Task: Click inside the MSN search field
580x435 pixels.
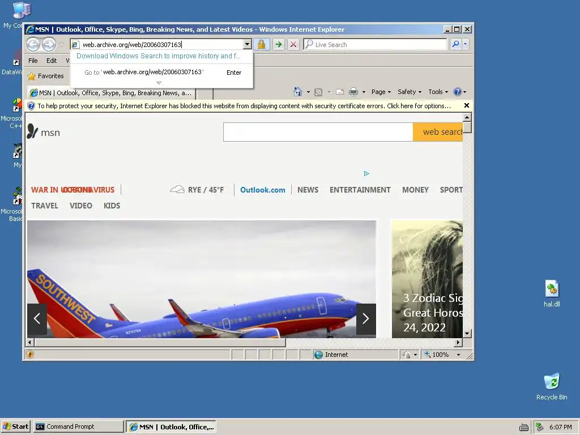Action: click(x=318, y=132)
